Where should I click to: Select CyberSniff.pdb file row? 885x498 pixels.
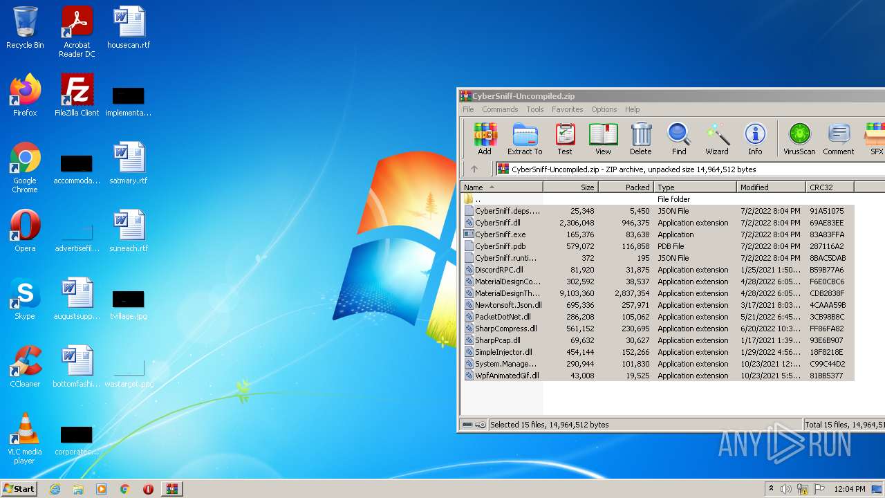(x=658, y=246)
